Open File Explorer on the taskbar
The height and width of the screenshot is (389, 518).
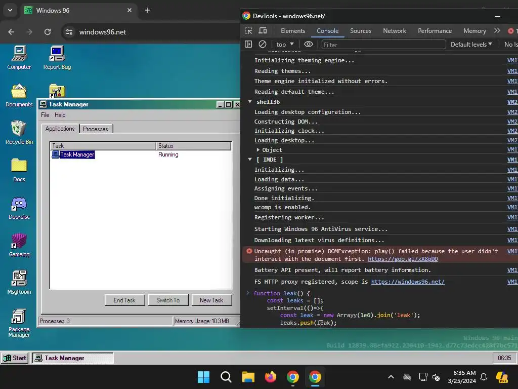(248, 377)
